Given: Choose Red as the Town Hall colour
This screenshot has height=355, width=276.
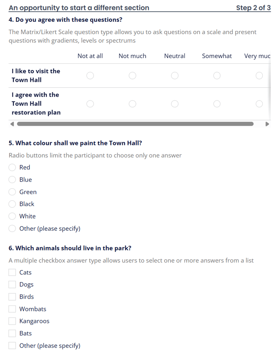Looking at the screenshot, I should pyautogui.click(x=12, y=168).
